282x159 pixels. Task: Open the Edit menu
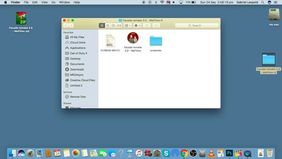click(35, 2)
